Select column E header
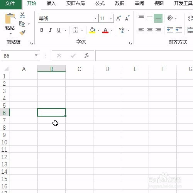 point(135,69)
